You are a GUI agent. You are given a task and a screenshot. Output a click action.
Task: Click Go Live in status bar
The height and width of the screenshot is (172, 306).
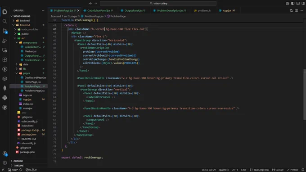(278, 170)
